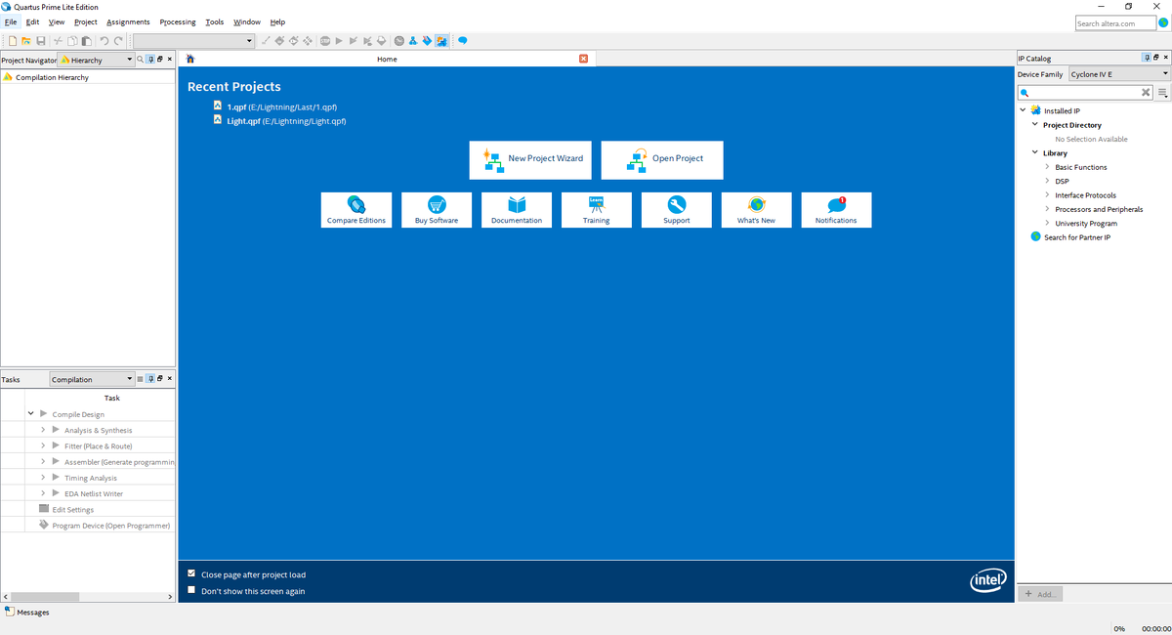Collapse Installed IP tree node
Image resolution: width=1172 pixels, height=635 pixels.
1024,110
